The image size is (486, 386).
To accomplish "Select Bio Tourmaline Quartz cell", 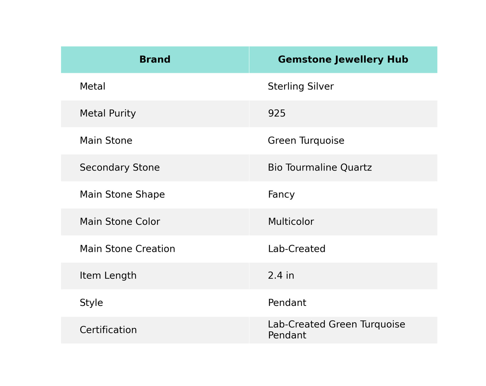I will click(343, 168).
